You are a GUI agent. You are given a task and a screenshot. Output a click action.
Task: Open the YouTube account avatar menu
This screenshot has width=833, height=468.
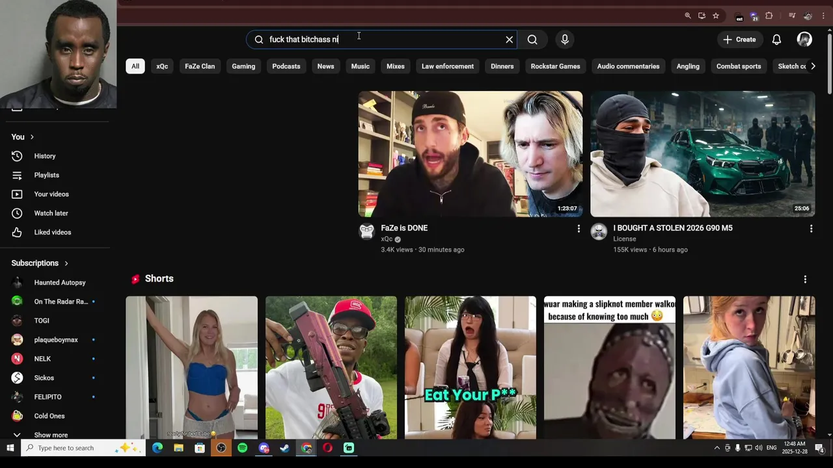(x=804, y=40)
